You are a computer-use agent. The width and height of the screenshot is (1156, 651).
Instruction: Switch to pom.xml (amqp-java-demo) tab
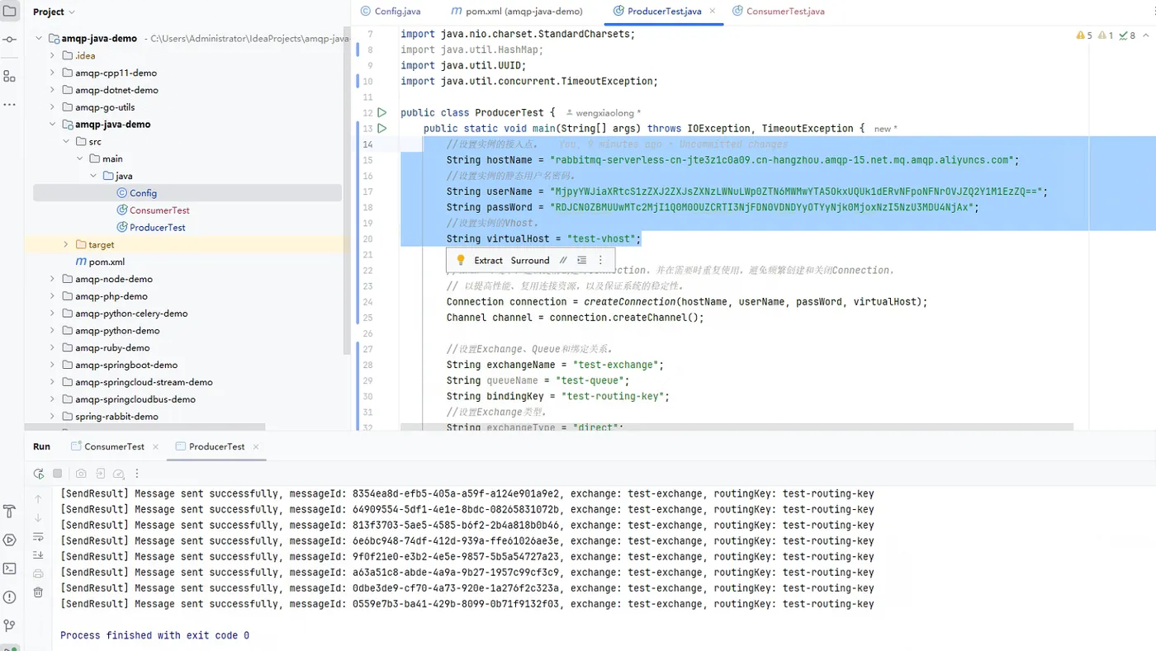click(x=518, y=12)
